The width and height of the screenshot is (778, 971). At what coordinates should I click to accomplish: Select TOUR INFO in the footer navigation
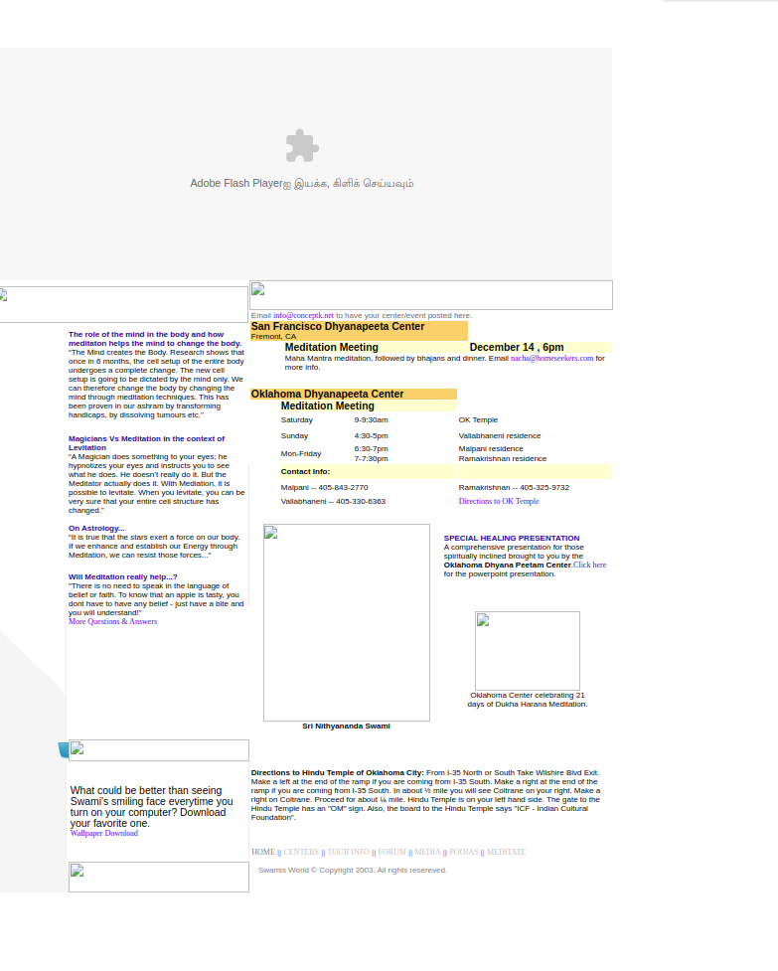pyautogui.click(x=348, y=853)
